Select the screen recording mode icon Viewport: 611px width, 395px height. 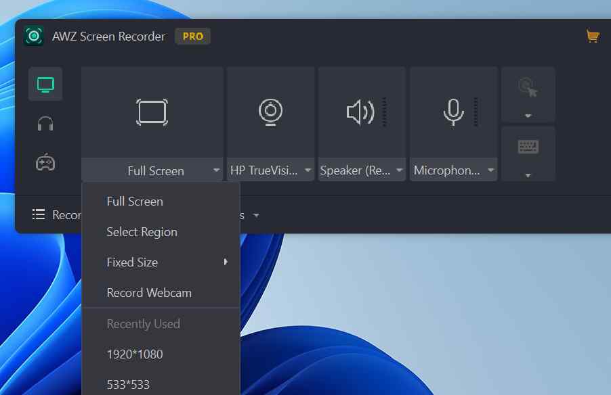(x=44, y=84)
